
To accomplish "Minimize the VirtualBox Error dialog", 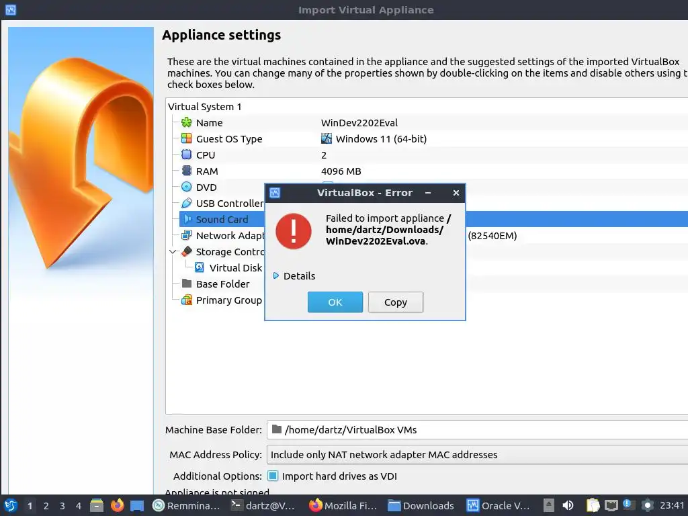I will [x=428, y=193].
